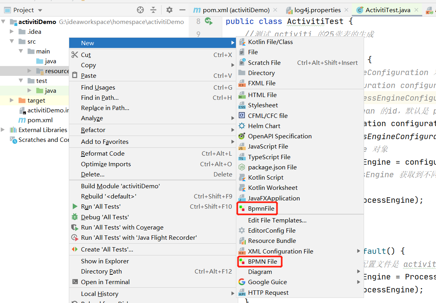Viewport: 436px width, 303px height.
Task: Select Build Module 'activitiDemo'
Action: click(x=153, y=186)
